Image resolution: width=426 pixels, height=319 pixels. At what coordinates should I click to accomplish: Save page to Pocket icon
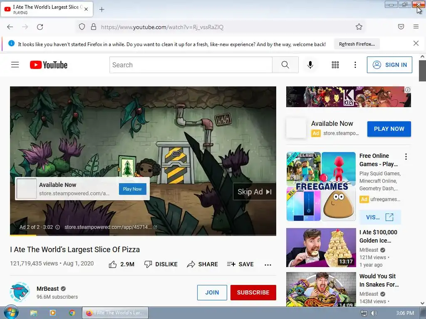401,27
